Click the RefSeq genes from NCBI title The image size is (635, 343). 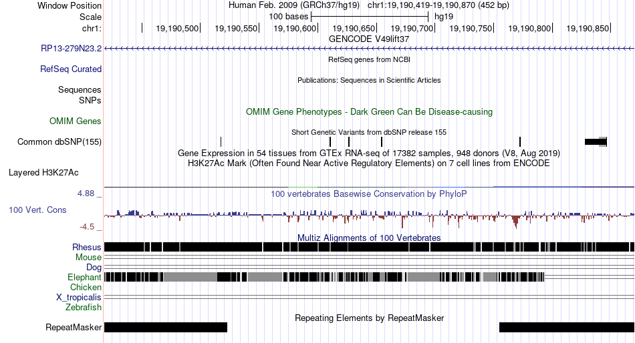(370, 59)
